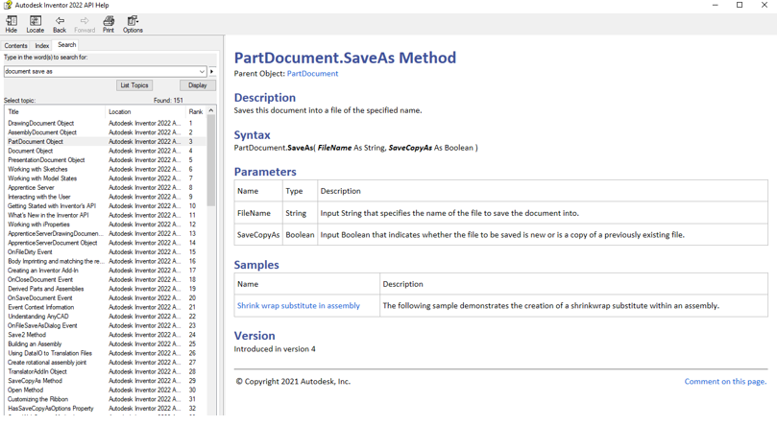Select Getting Started with Inventor's API topic
This screenshot has width=777, height=426.
(x=52, y=206)
